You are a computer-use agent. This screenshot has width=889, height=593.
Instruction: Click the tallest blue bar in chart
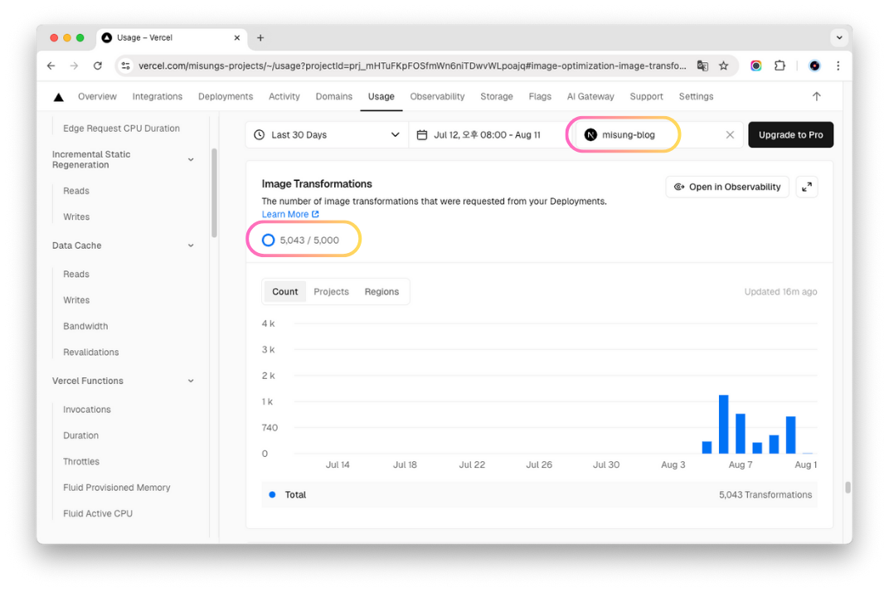click(x=723, y=425)
